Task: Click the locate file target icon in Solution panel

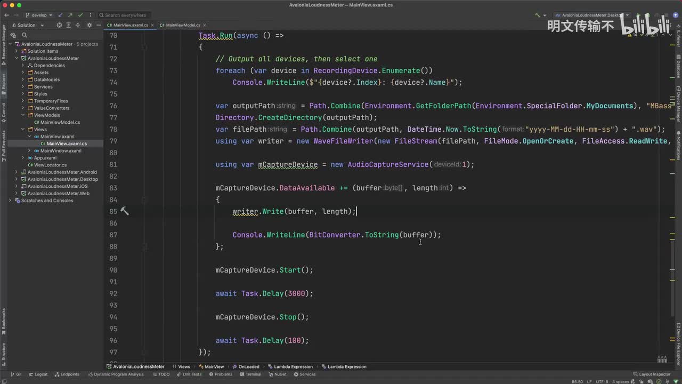Action: [x=59, y=25]
